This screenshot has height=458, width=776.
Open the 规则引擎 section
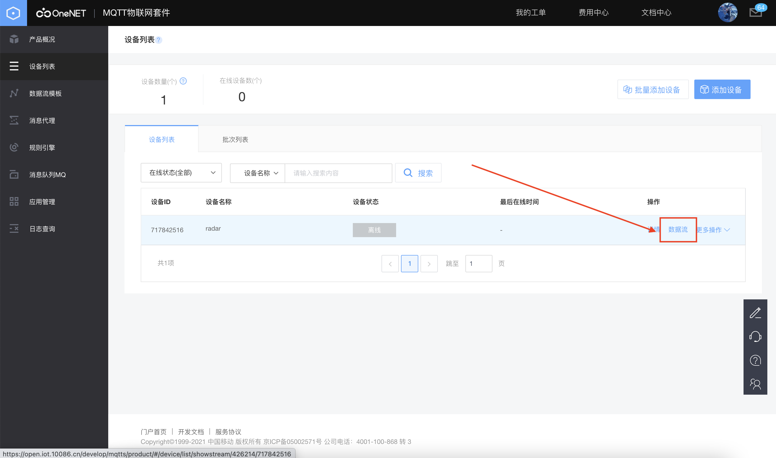click(x=42, y=147)
